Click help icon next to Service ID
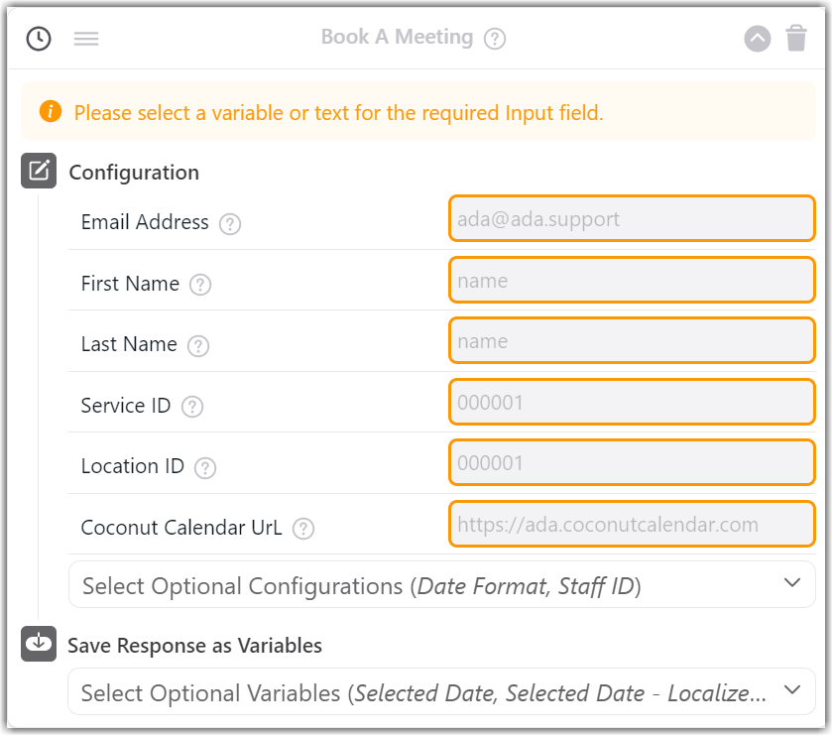833x736 pixels. point(192,407)
